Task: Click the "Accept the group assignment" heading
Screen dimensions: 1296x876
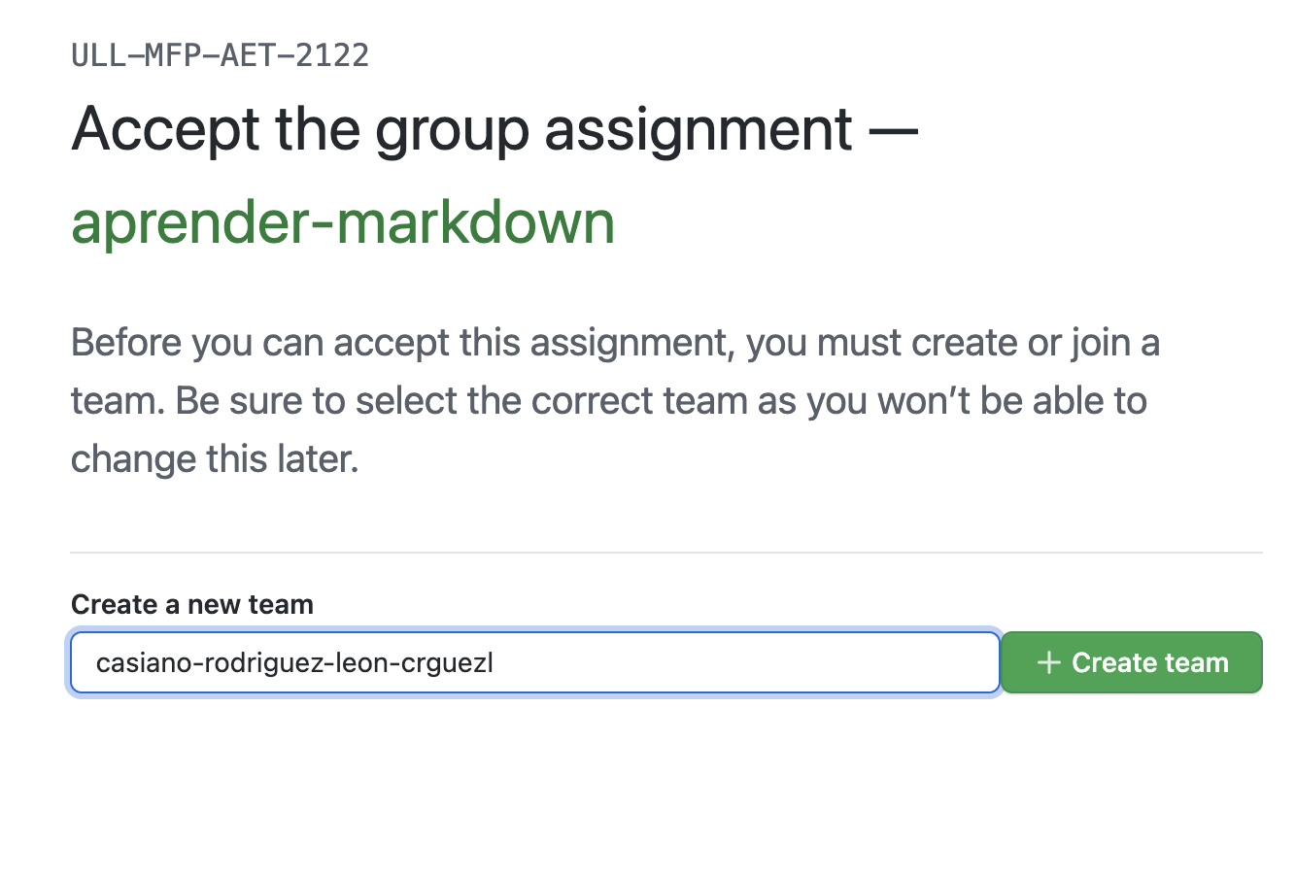Action: click(x=462, y=129)
